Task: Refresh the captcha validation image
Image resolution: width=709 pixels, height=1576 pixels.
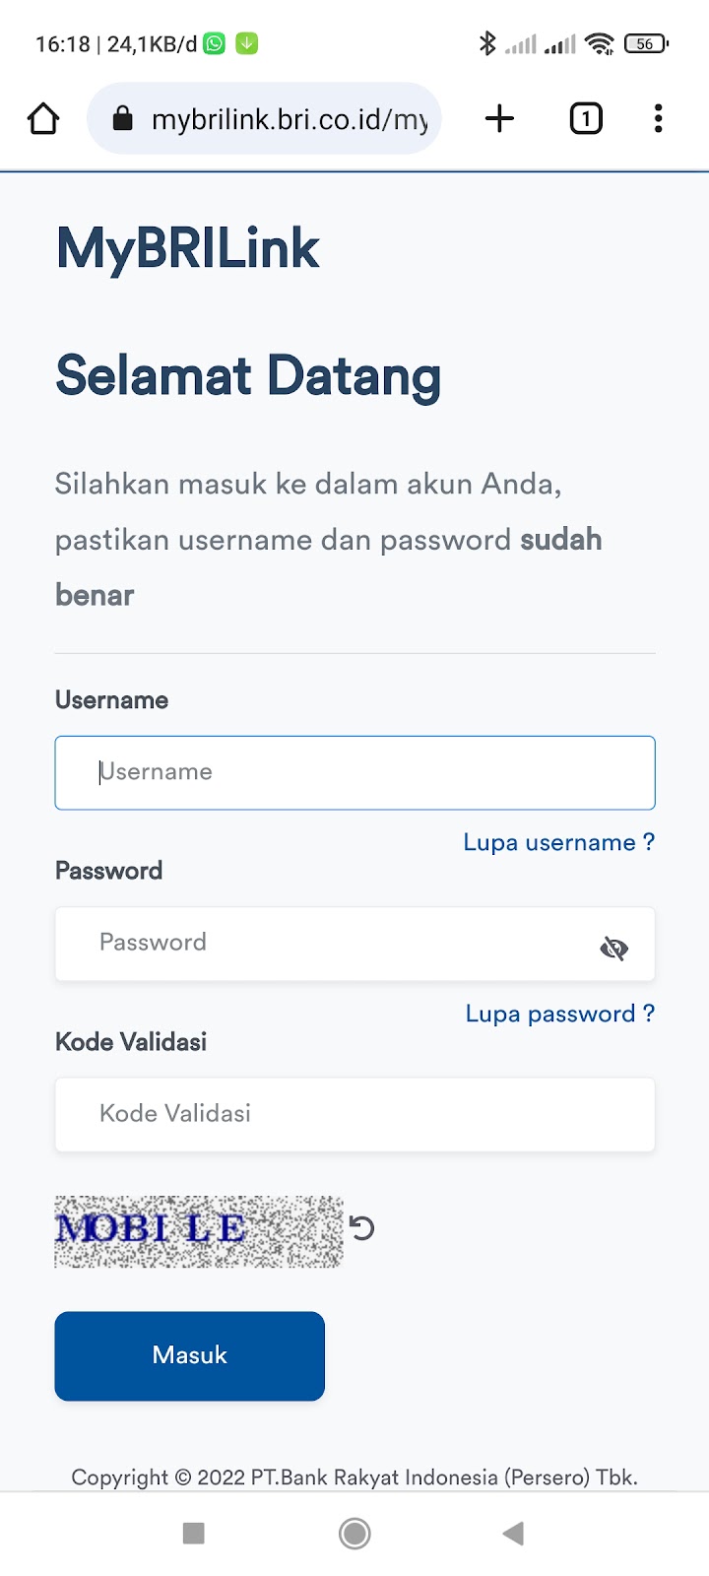Action: pos(361,1228)
